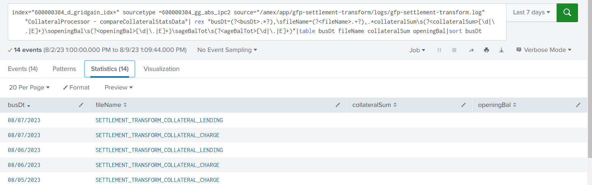Edit the busDt column with pencil icon
The image size is (592, 185).
pyautogui.click(x=81, y=105)
